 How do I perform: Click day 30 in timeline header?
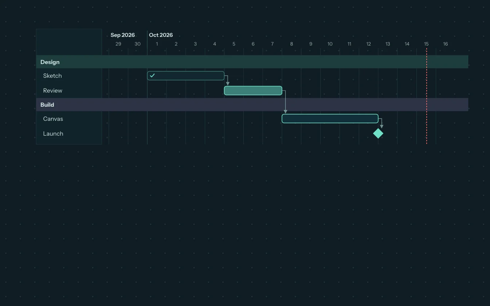[138, 44]
